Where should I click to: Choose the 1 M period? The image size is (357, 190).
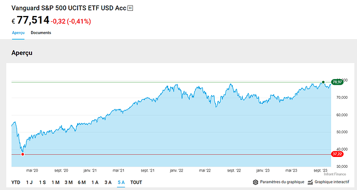[x=55, y=182]
